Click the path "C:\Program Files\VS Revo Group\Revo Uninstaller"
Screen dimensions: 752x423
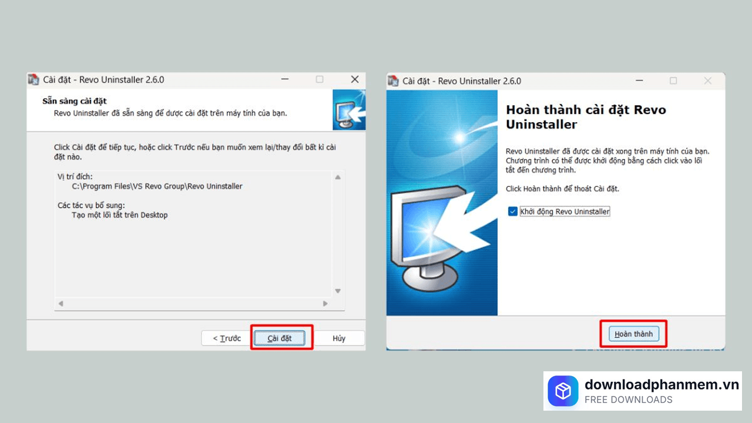click(157, 186)
